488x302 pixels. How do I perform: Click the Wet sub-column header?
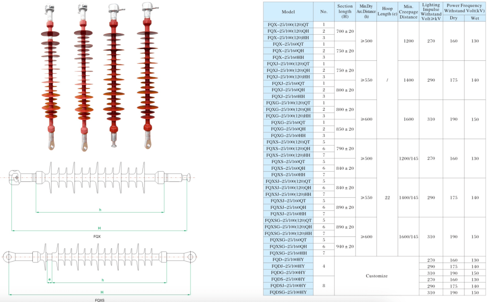[475, 18]
